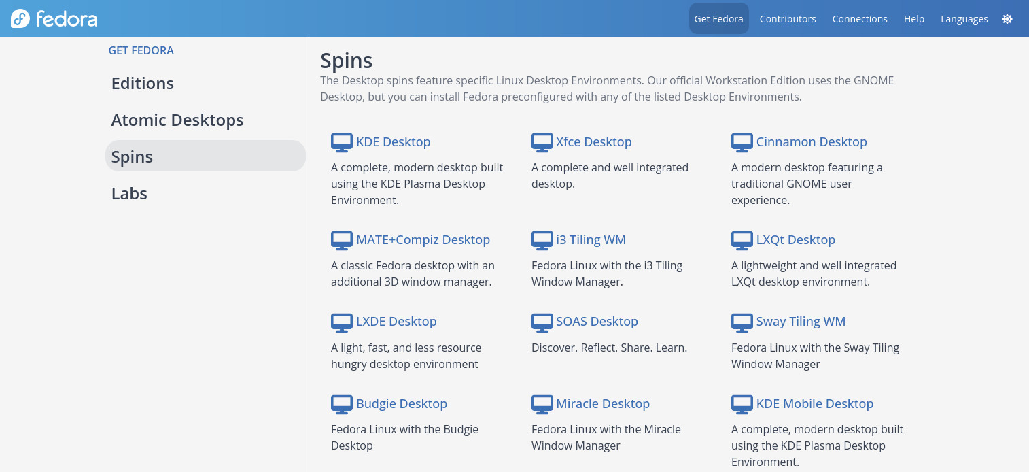
Task: Click the GET FEDORA sidebar heading
Action: tap(141, 50)
